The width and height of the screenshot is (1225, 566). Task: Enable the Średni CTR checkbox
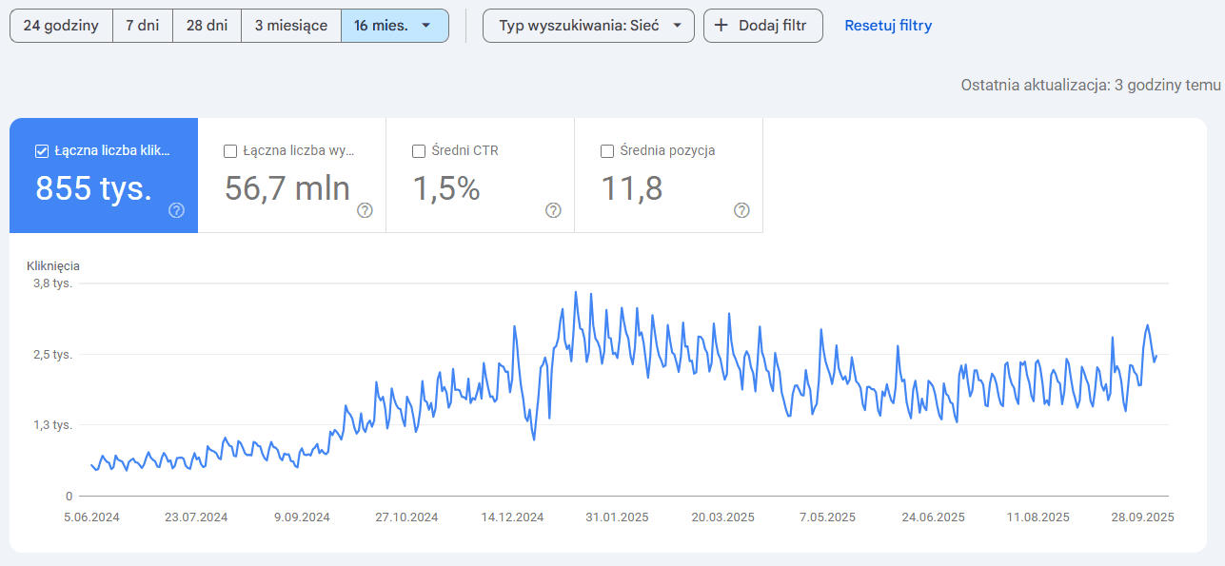point(418,150)
